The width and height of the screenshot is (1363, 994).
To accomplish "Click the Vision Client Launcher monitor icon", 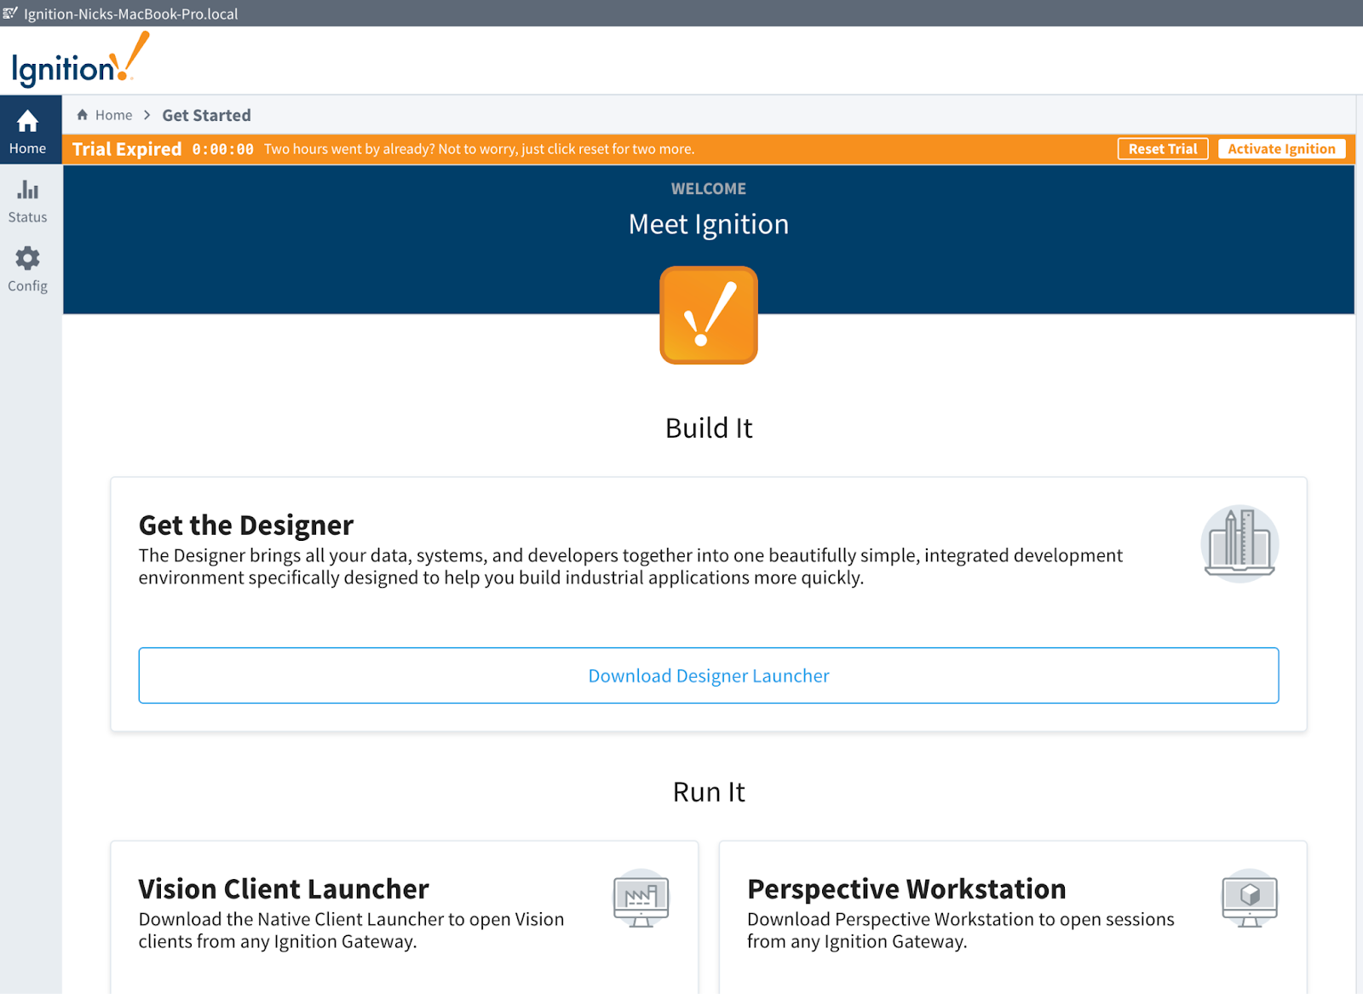I will point(641,899).
